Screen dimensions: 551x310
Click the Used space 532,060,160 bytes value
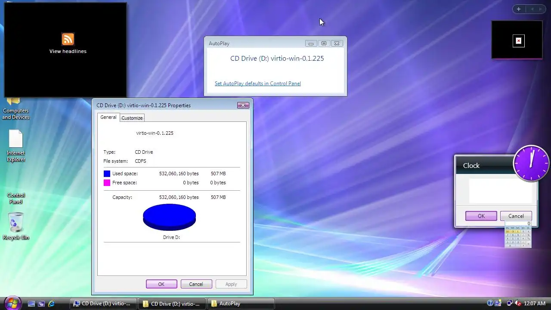click(179, 174)
